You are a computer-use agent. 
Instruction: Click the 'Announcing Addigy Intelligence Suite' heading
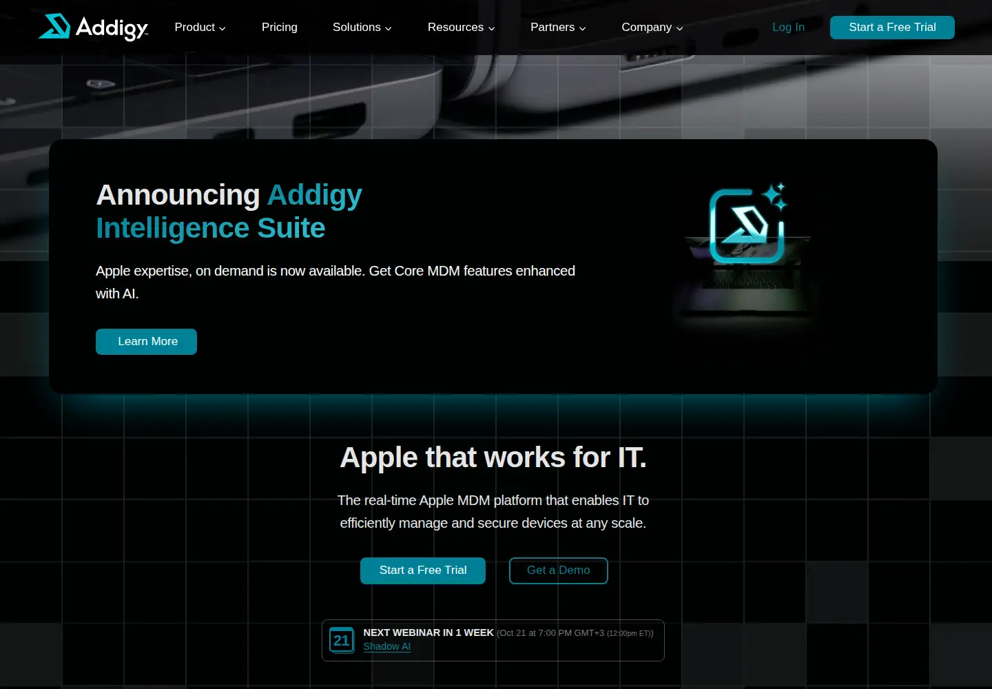pos(229,212)
